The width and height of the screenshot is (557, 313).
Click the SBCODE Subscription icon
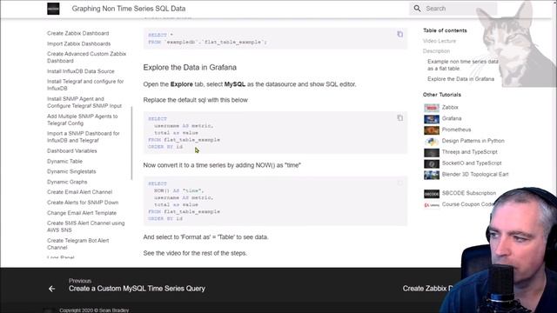[x=432, y=194]
